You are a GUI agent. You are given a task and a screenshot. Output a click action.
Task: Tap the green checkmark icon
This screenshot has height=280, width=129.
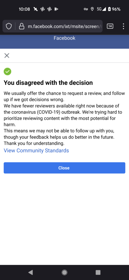7,72
